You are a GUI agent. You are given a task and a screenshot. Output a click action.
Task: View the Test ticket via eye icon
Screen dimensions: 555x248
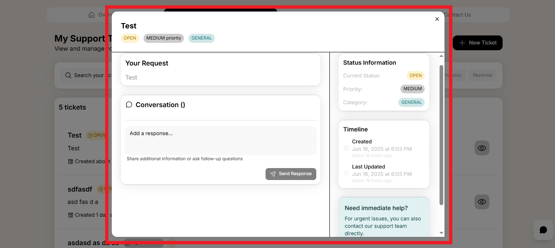[482, 148]
